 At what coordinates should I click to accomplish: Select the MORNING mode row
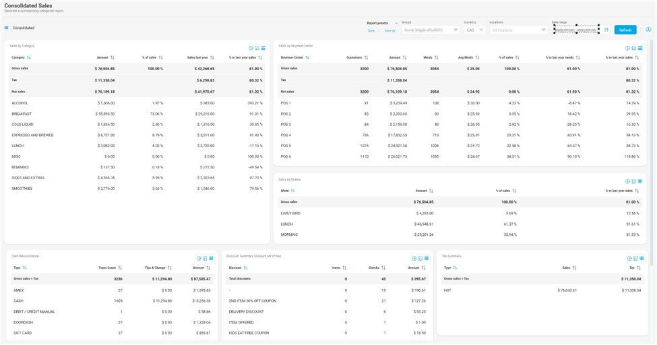click(x=460, y=234)
